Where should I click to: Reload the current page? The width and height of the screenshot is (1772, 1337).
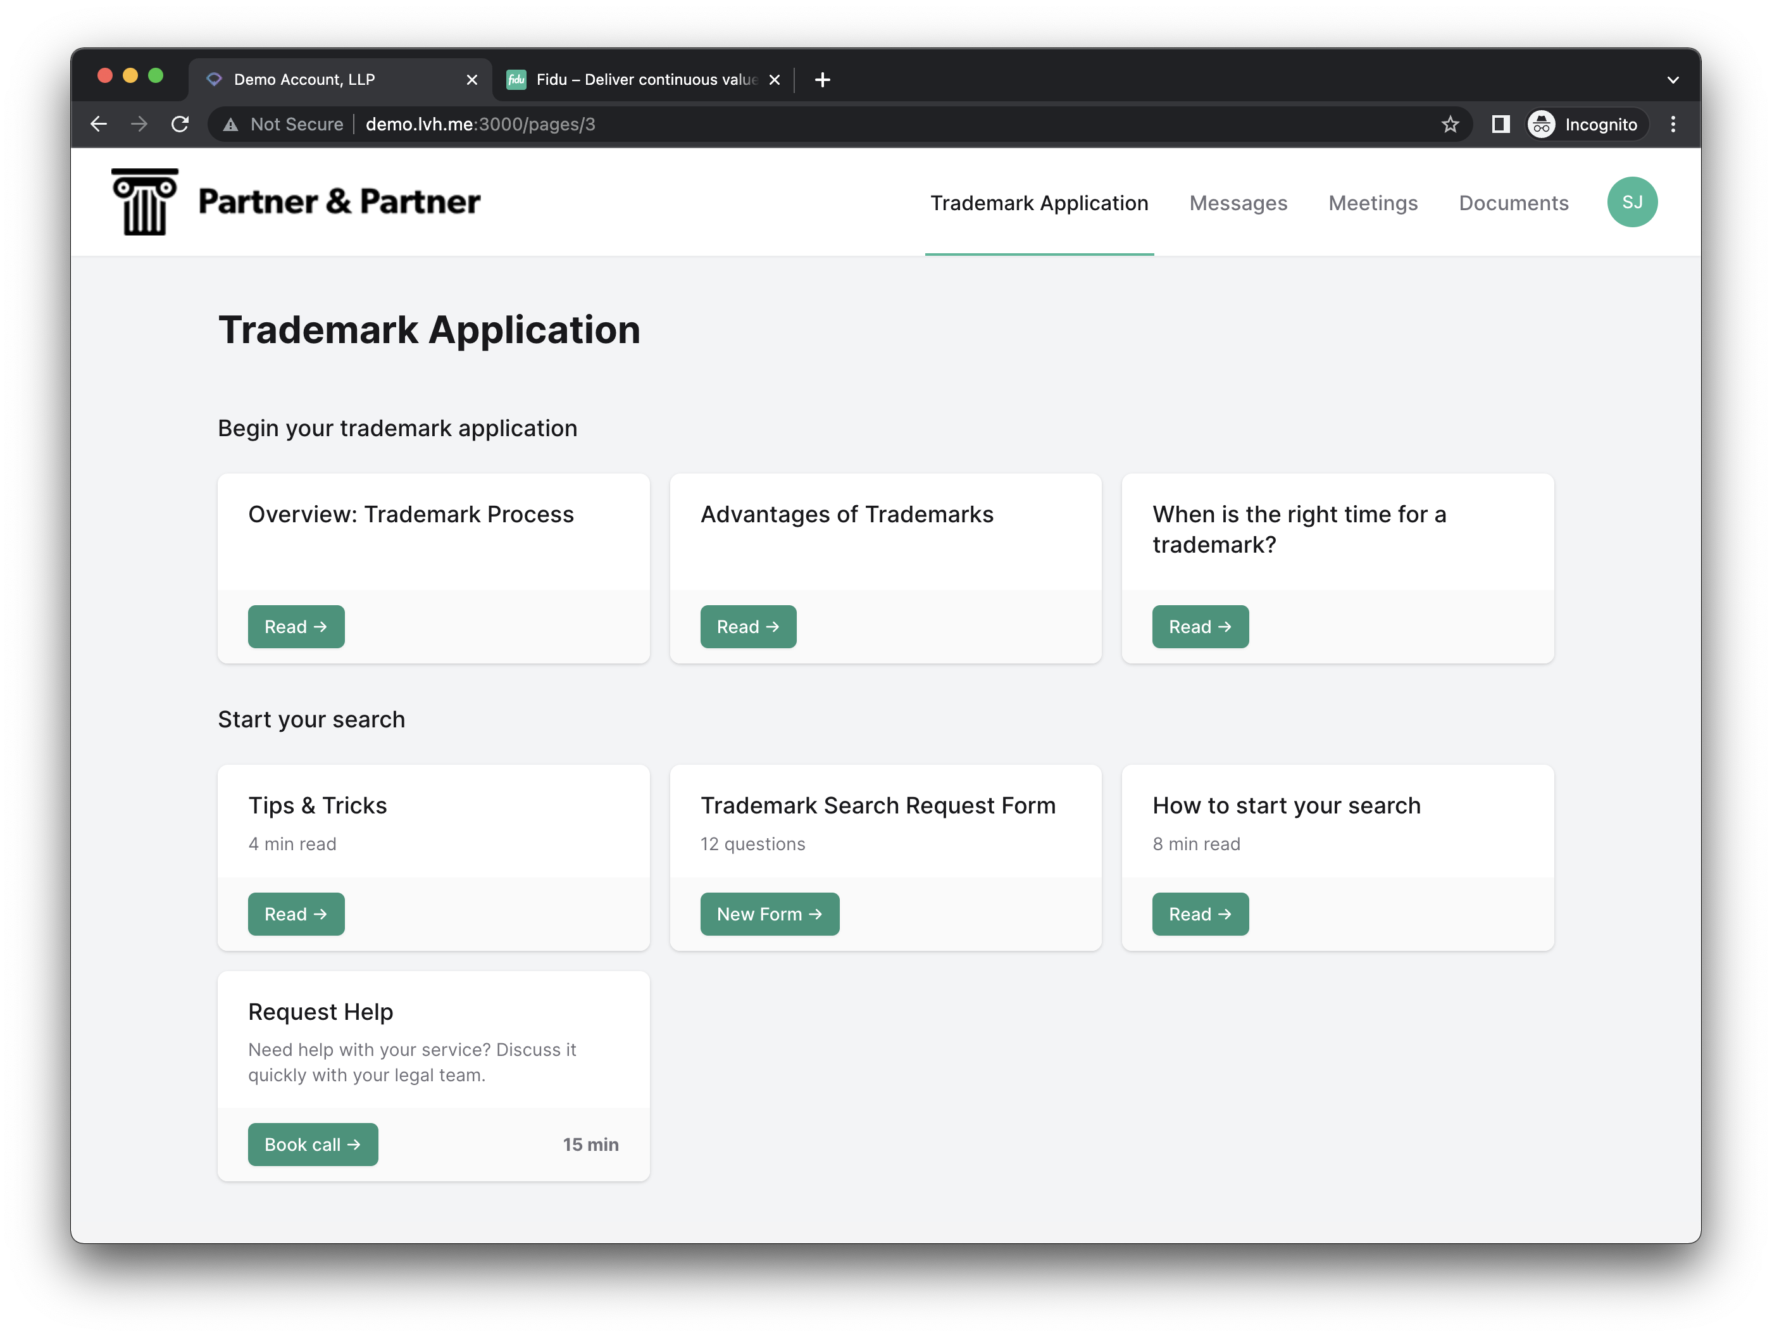click(180, 124)
